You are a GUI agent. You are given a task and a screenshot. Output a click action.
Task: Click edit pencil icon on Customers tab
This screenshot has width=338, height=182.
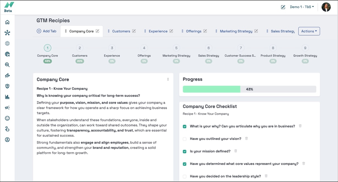134,31
